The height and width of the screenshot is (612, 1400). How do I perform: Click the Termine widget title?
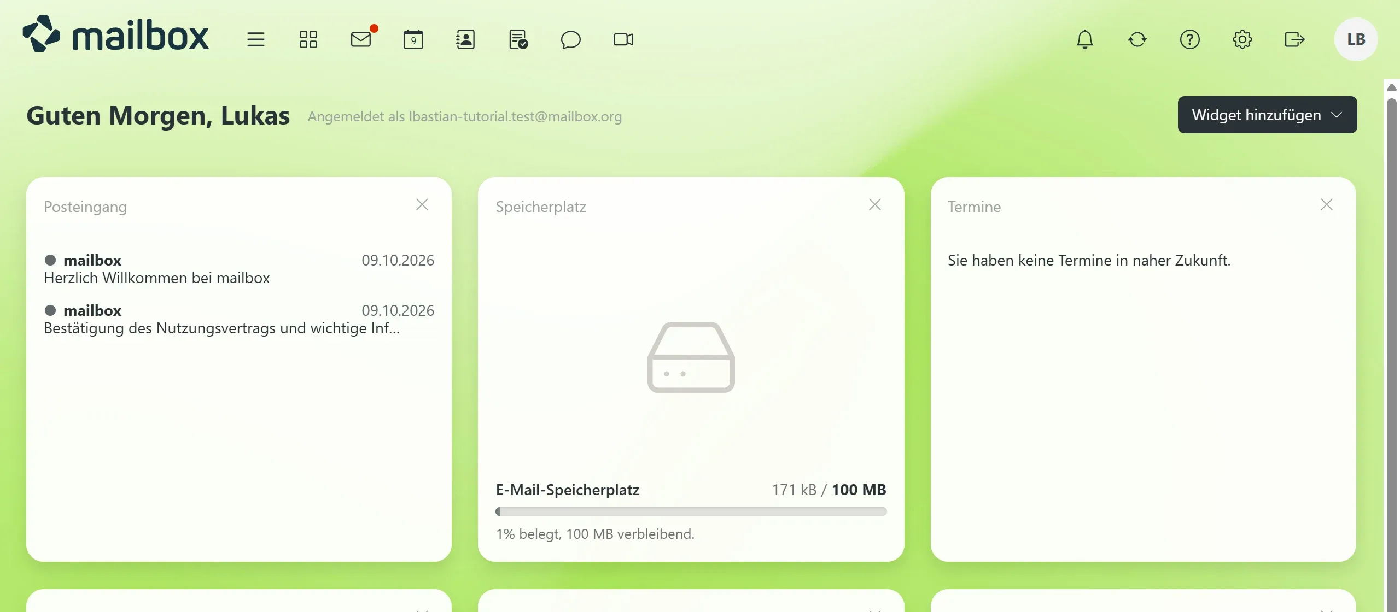pos(974,207)
